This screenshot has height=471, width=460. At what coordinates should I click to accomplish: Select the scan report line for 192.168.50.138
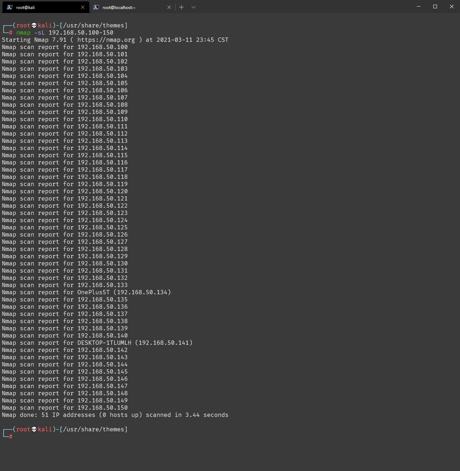point(65,321)
